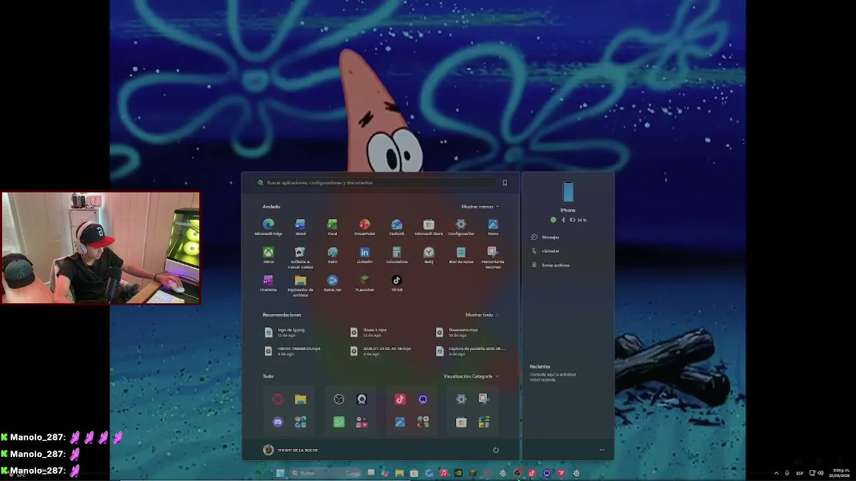This screenshot has width=856, height=481.
Task: Toggle the phone panel icon beside search
Action: point(505,182)
